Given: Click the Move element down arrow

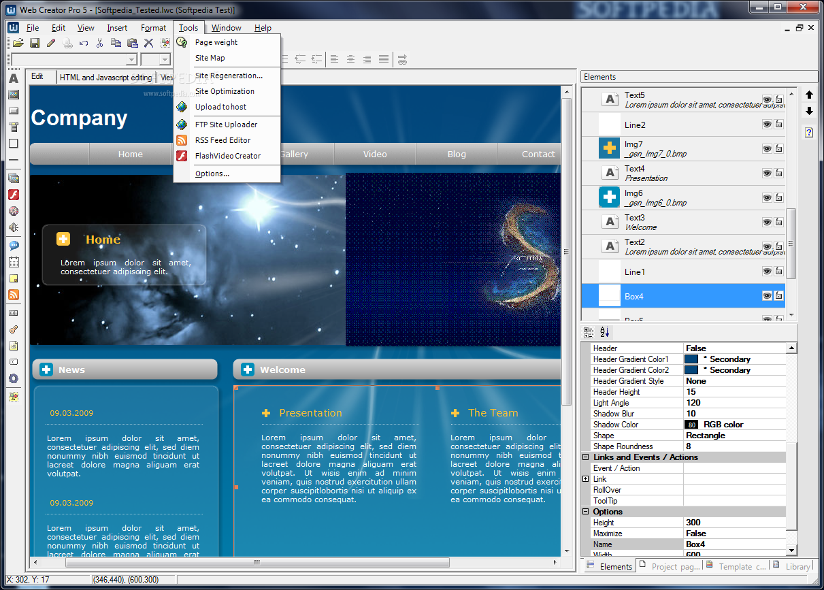Looking at the screenshot, I should click(x=809, y=111).
